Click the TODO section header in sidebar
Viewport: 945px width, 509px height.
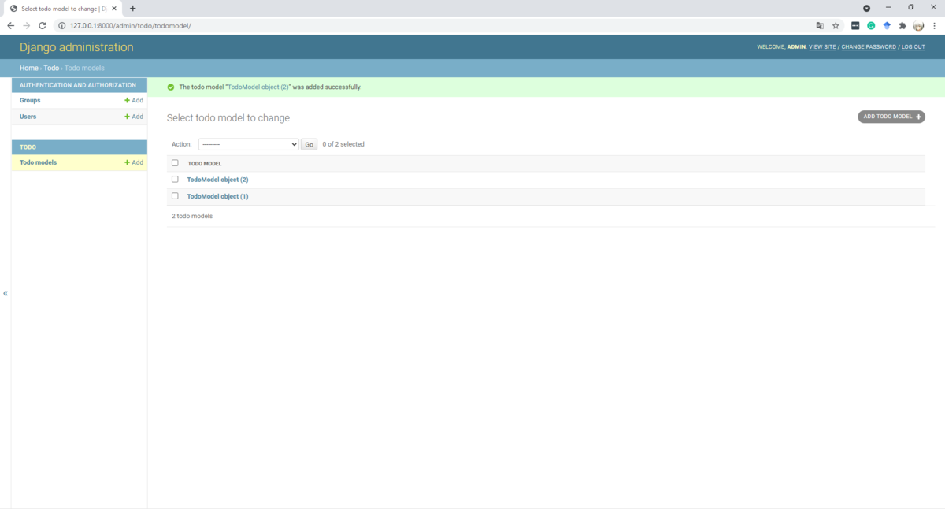click(x=28, y=147)
